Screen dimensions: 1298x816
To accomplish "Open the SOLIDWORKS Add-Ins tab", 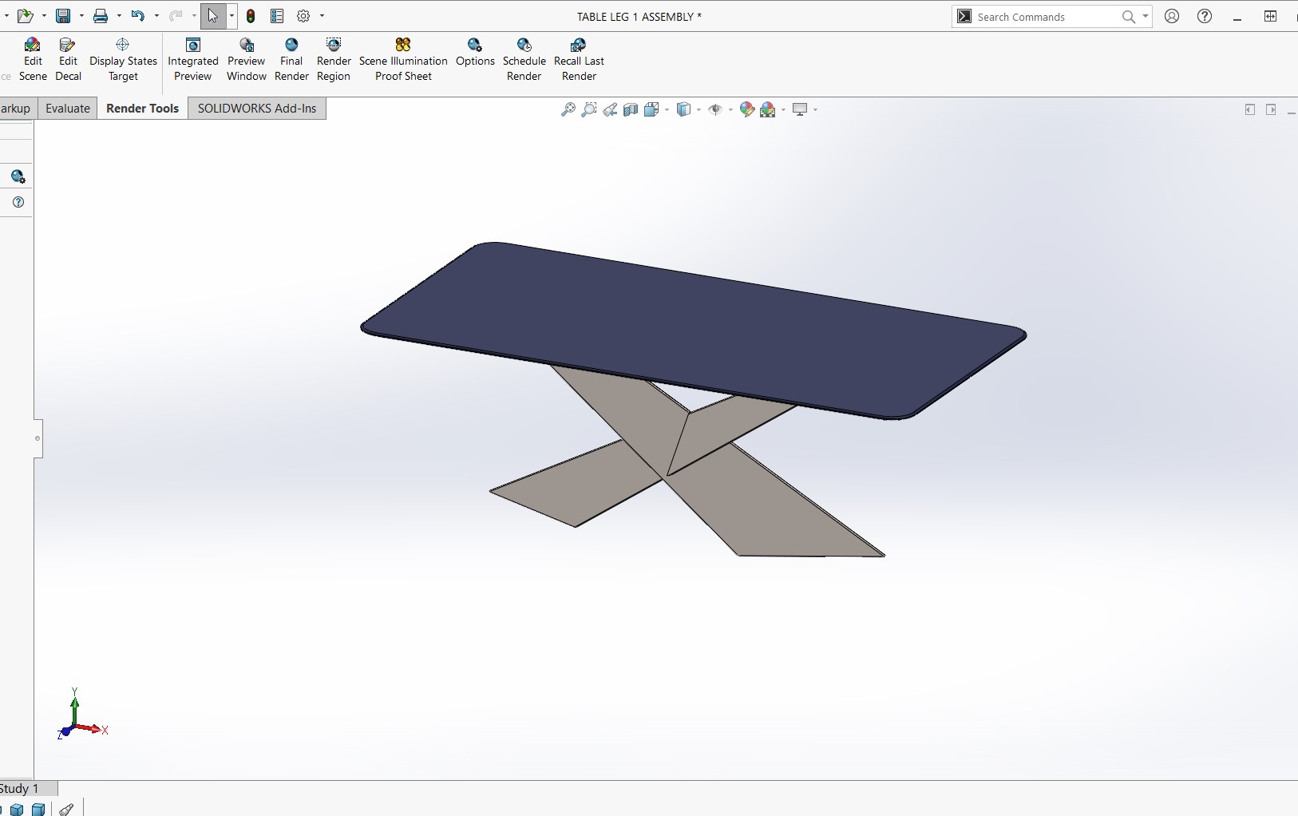I will click(256, 109).
